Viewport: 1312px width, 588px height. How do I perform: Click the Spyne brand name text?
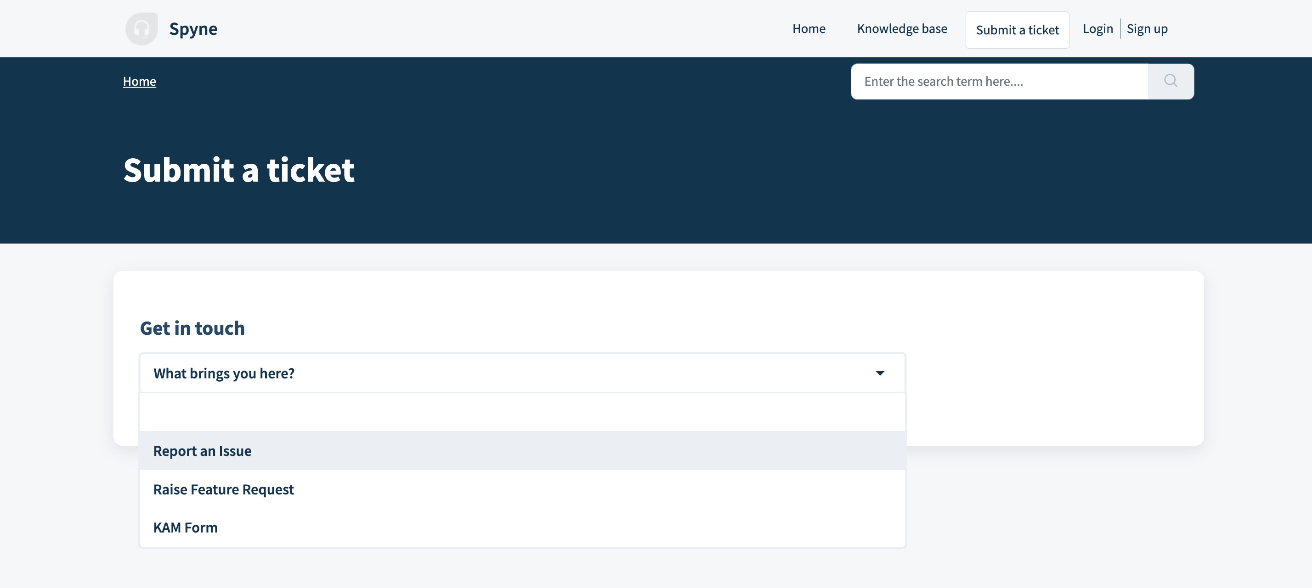click(193, 29)
